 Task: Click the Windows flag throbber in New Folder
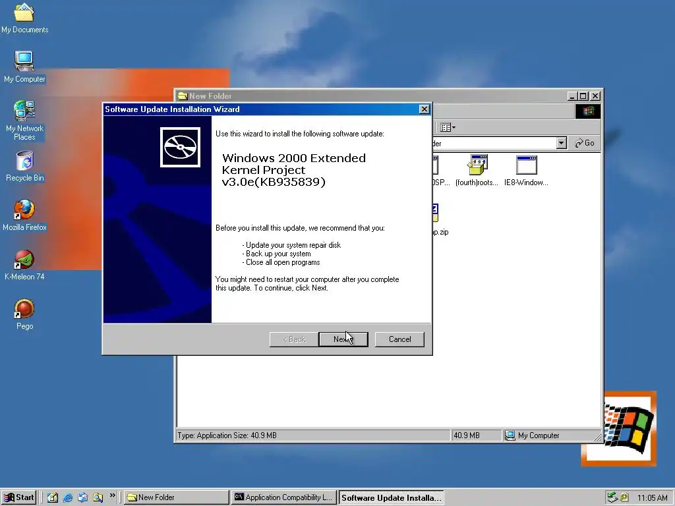(x=587, y=111)
